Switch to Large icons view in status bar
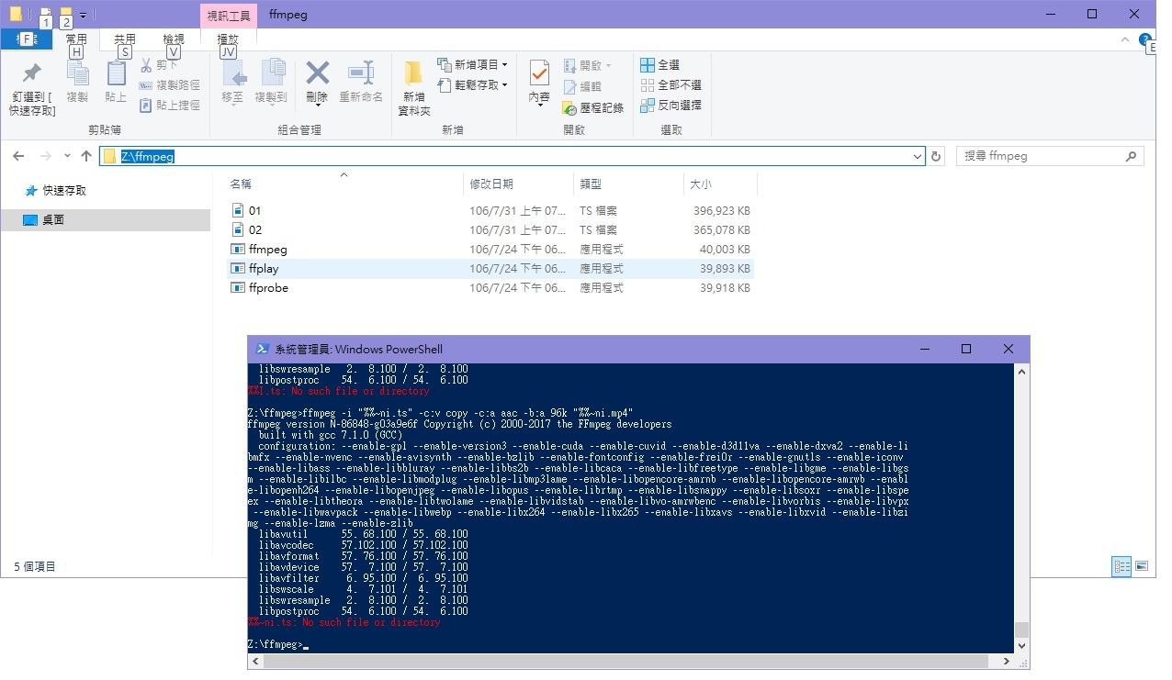Screen dimensions: 1172x680 pyautogui.click(x=1142, y=567)
